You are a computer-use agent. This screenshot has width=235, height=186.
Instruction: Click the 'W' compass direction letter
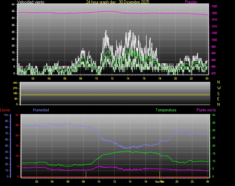219,88
